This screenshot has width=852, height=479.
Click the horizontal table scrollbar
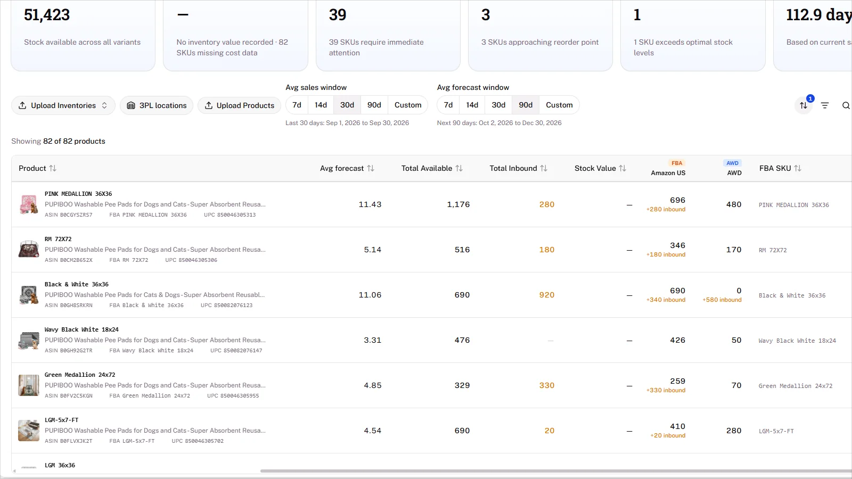coord(556,471)
